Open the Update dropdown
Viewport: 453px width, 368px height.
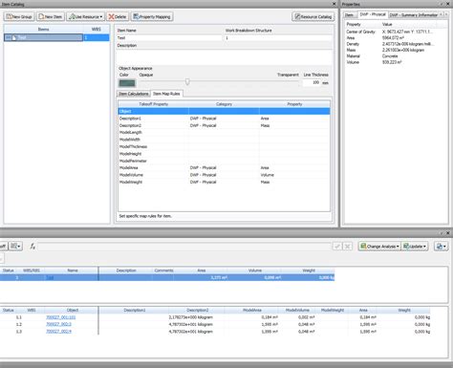pyautogui.click(x=415, y=247)
